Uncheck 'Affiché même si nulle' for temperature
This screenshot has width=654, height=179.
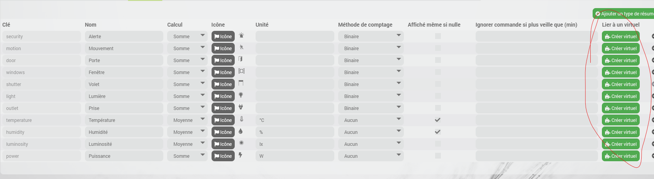pyautogui.click(x=438, y=120)
